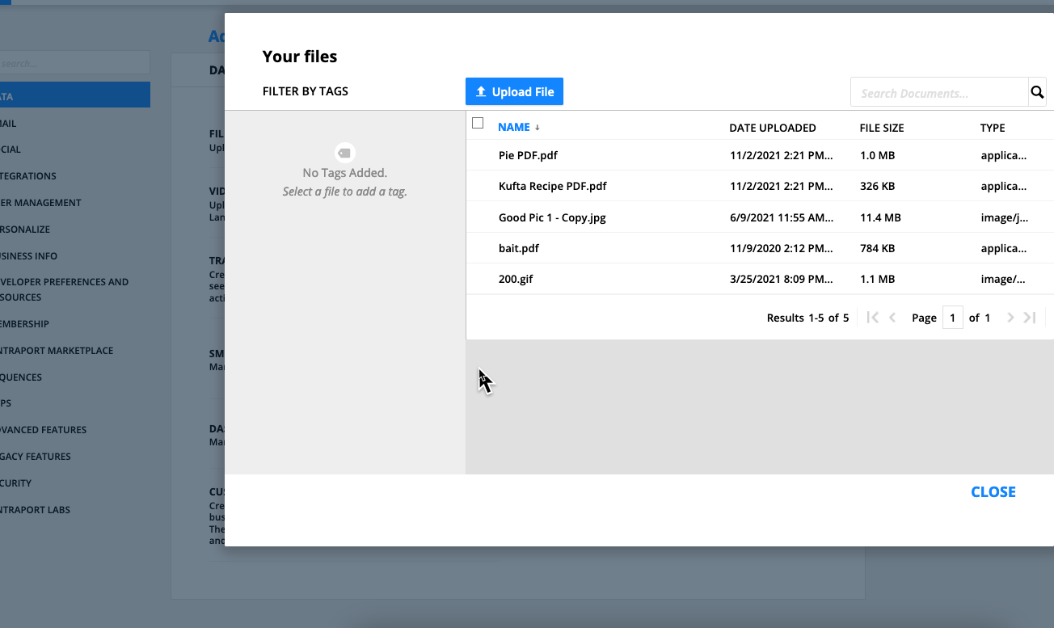Click the tag icon above No Tags Added
1054x628 pixels.
pos(344,153)
